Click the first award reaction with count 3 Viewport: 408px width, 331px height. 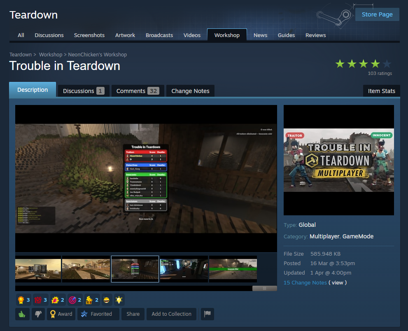pyautogui.click(x=24, y=300)
